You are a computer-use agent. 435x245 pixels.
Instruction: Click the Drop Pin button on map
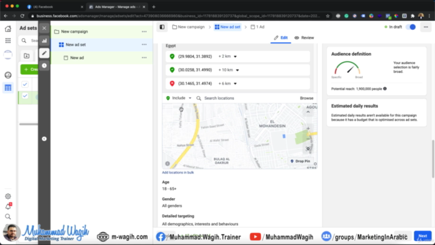pyautogui.click(x=300, y=161)
